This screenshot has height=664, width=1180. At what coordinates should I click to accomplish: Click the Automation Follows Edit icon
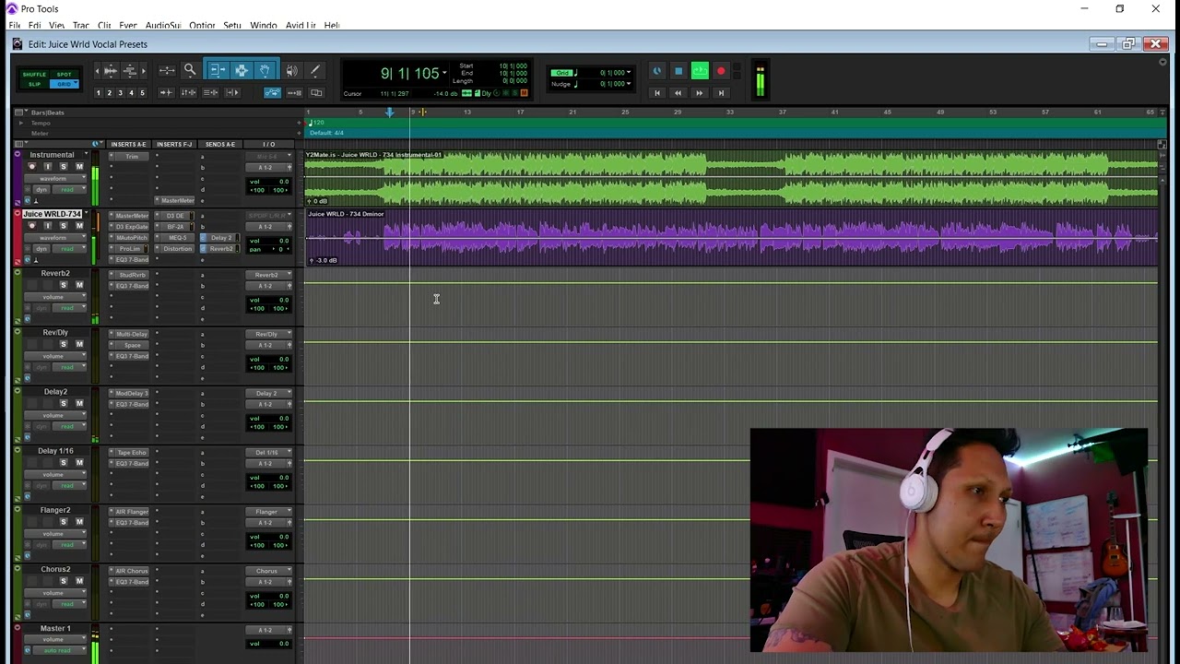click(x=272, y=93)
